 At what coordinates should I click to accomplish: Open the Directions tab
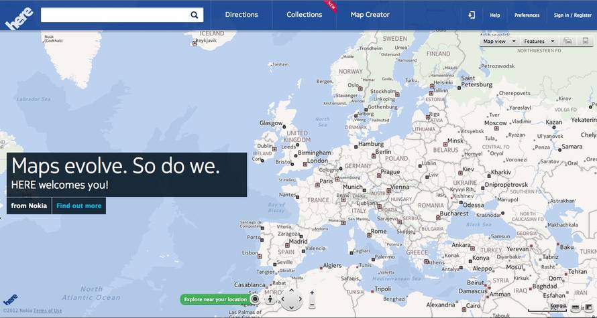(241, 15)
